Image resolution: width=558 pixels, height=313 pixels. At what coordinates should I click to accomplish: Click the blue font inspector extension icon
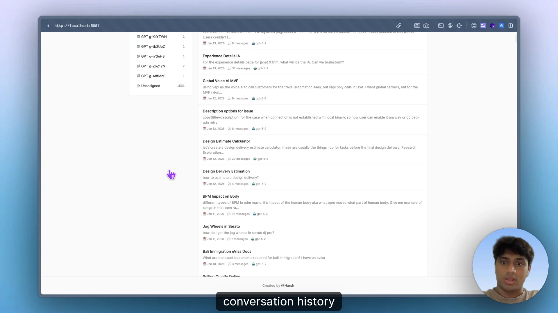tap(501, 26)
